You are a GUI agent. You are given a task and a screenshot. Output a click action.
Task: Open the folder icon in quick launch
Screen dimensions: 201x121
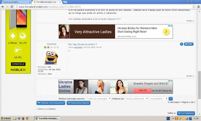click(x=15, y=118)
